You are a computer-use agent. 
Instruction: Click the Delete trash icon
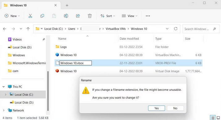point(90,16)
